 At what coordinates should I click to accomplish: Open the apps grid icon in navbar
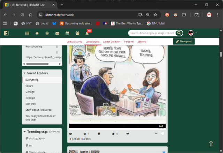[x=27, y=34]
